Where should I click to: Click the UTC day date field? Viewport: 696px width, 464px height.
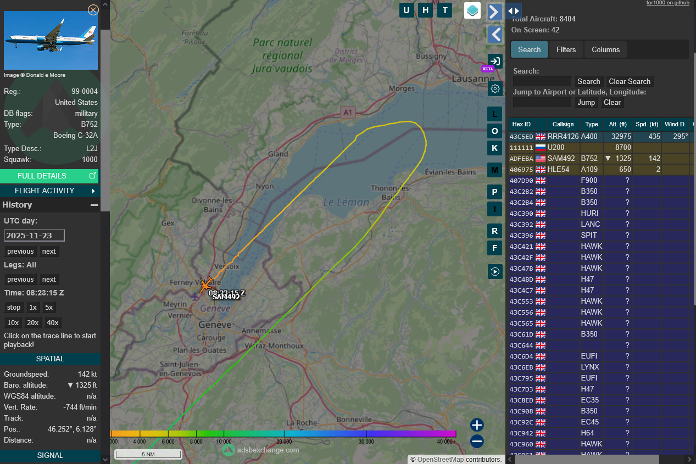coord(34,236)
